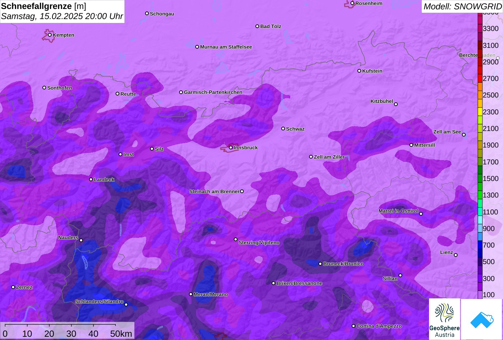
Task: Click the 'Sillian' town label
Action: 390,278
